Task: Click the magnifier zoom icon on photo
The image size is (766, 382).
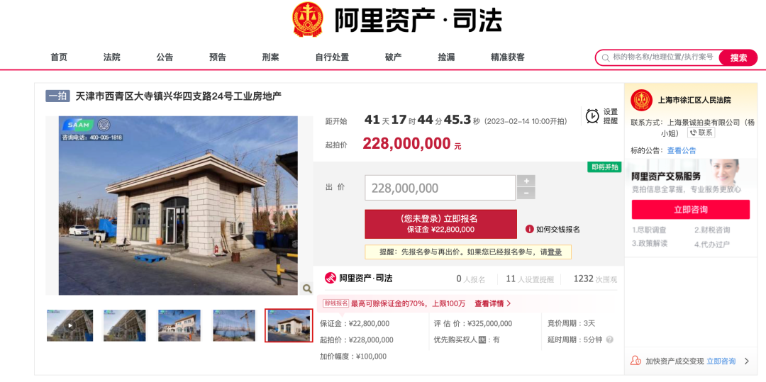Action: 307,288
